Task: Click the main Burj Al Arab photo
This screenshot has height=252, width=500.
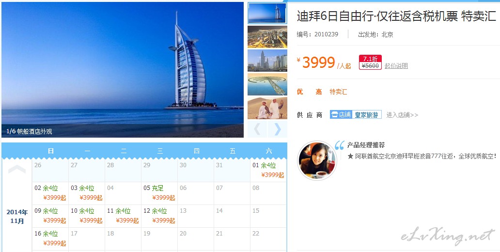Action: point(123,70)
